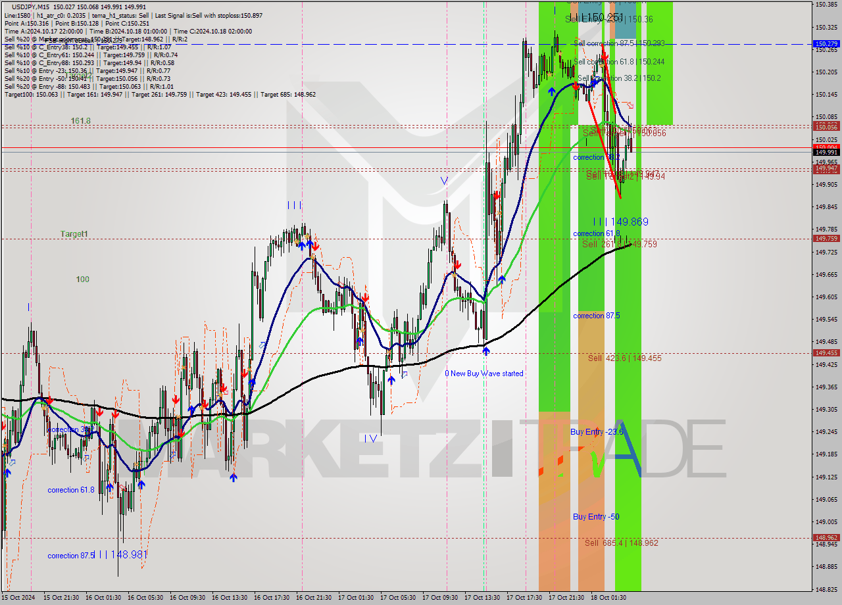This screenshot has width=842, height=605.
Task: Click the 150.205 price axis value
Action: click(826, 72)
